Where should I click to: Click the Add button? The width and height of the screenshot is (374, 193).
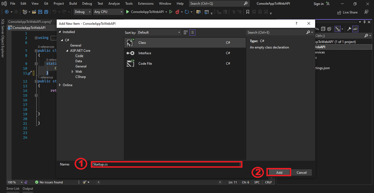279,172
